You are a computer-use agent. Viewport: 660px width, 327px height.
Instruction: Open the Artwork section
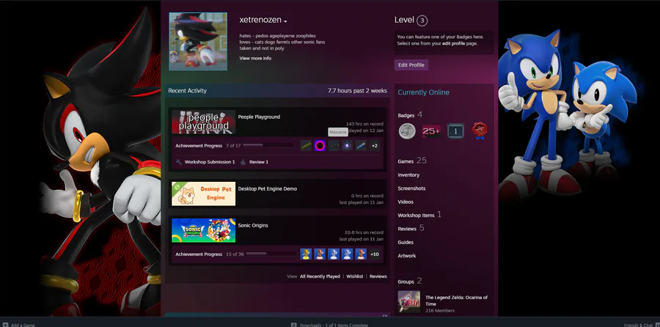406,256
